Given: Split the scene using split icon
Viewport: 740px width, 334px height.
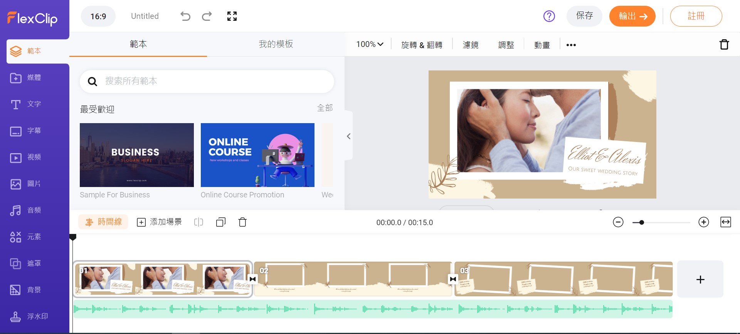Looking at the screenshot, I should (x=198, y=222).
